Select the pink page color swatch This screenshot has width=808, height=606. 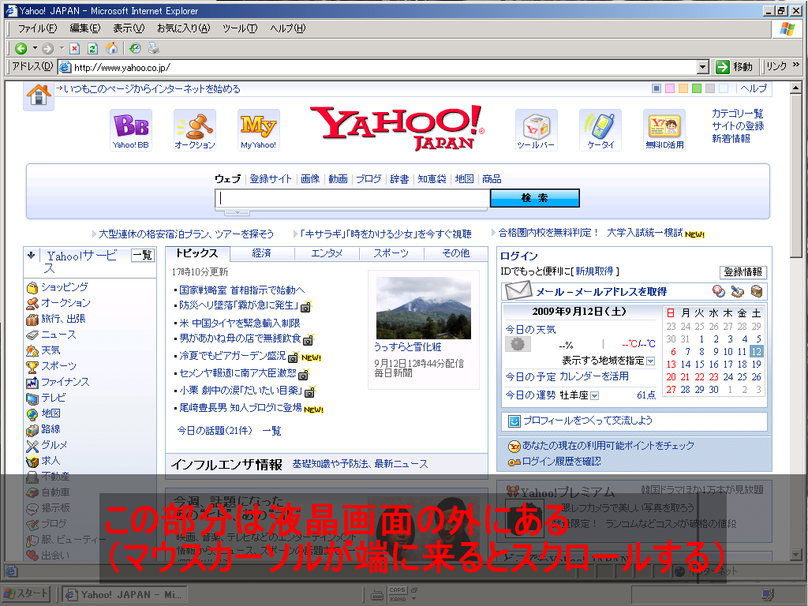pyautogui.click(x=670, y=88)
